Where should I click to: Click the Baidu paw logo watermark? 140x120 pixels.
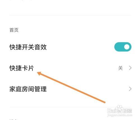pos(120,108)
